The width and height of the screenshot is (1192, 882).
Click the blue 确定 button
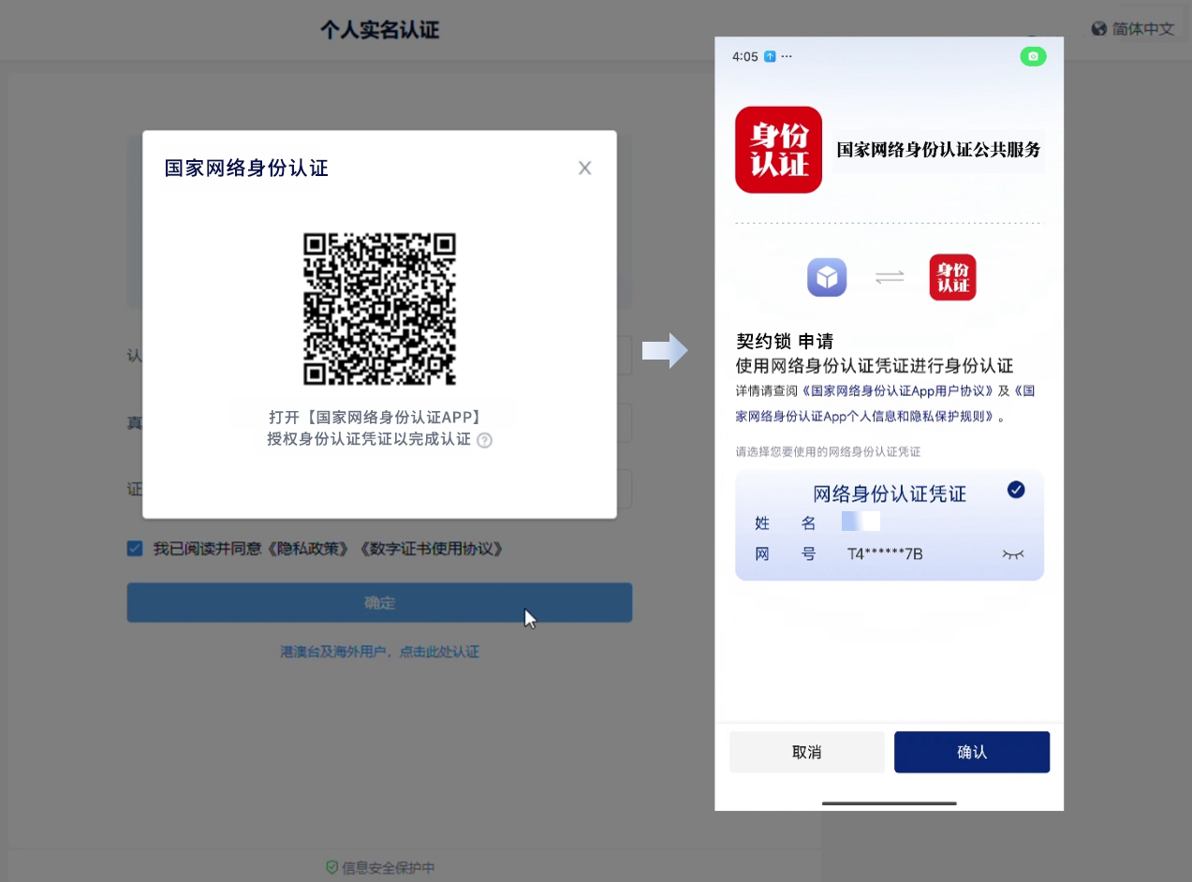(379, 603)
